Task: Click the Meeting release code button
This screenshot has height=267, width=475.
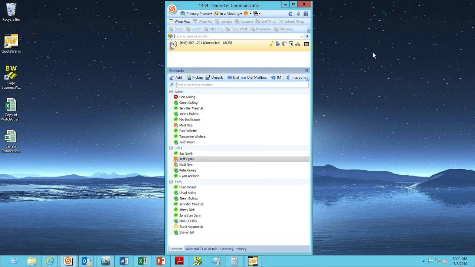Action: pyautogui.click(x=213, y=29)
